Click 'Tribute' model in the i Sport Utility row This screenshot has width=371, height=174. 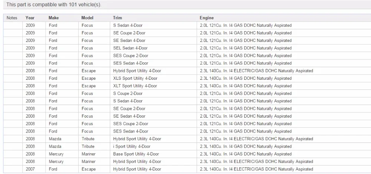click(x=88, y=147)
